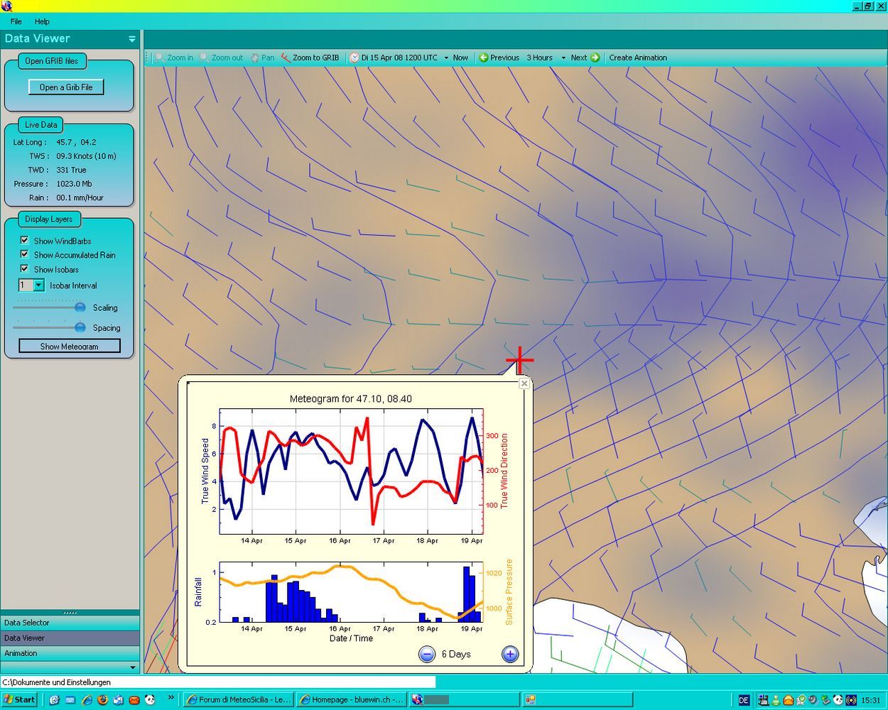Disable Show Isobars checkbox
The image size is (888, 710).
click(24, 269)
